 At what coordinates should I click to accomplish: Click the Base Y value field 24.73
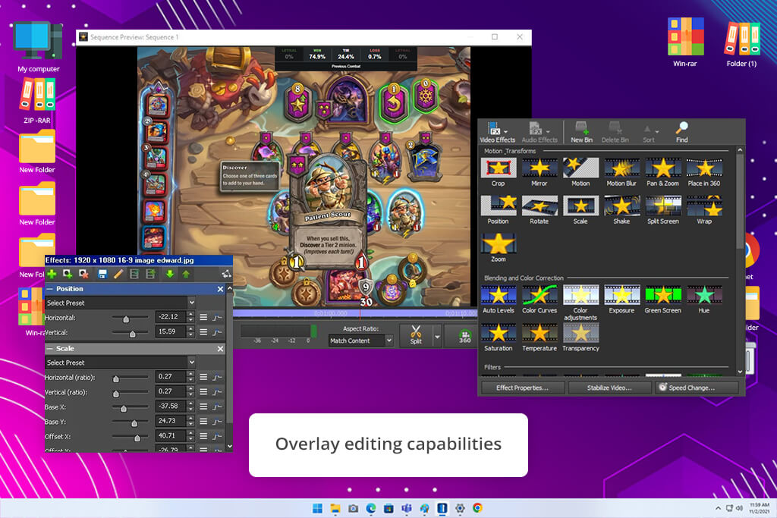coord(171,421)
